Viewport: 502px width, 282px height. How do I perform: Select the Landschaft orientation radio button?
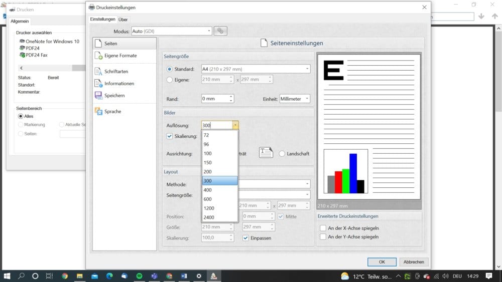pos(282,154)
